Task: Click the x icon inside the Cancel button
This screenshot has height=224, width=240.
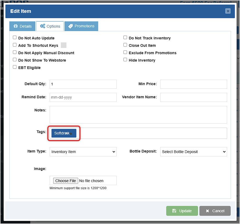Action: pyautogui.click(x=208, y=211)
